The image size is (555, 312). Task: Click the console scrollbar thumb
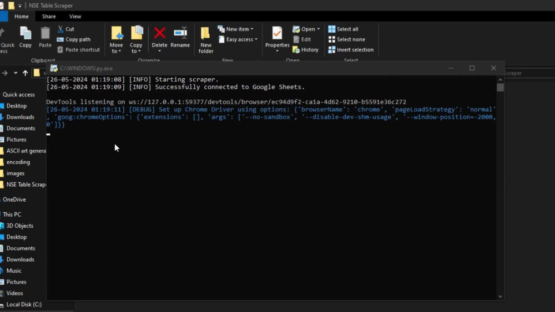500,87
